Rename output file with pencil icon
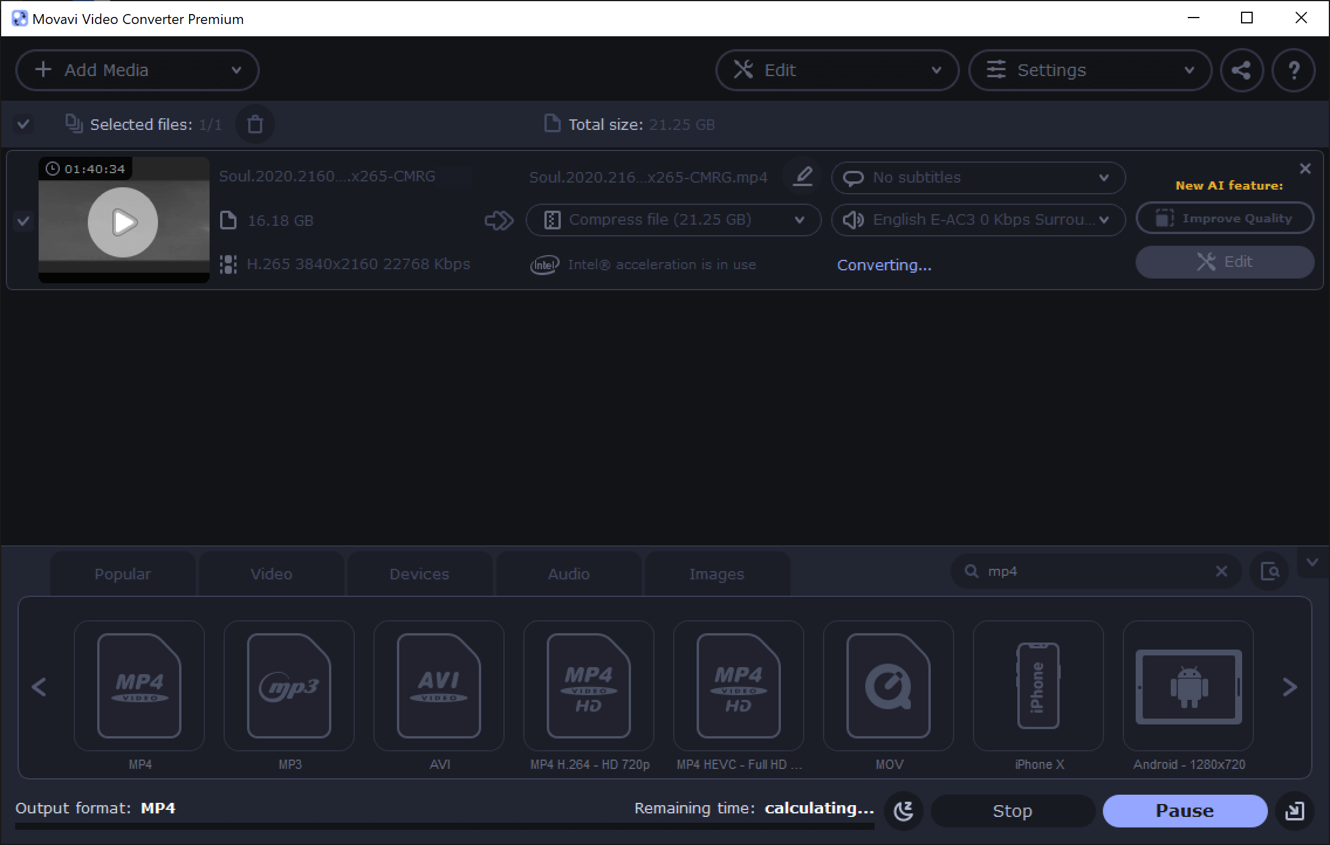Viewport: 1330px width, 845px height. (x=803, y=176)
